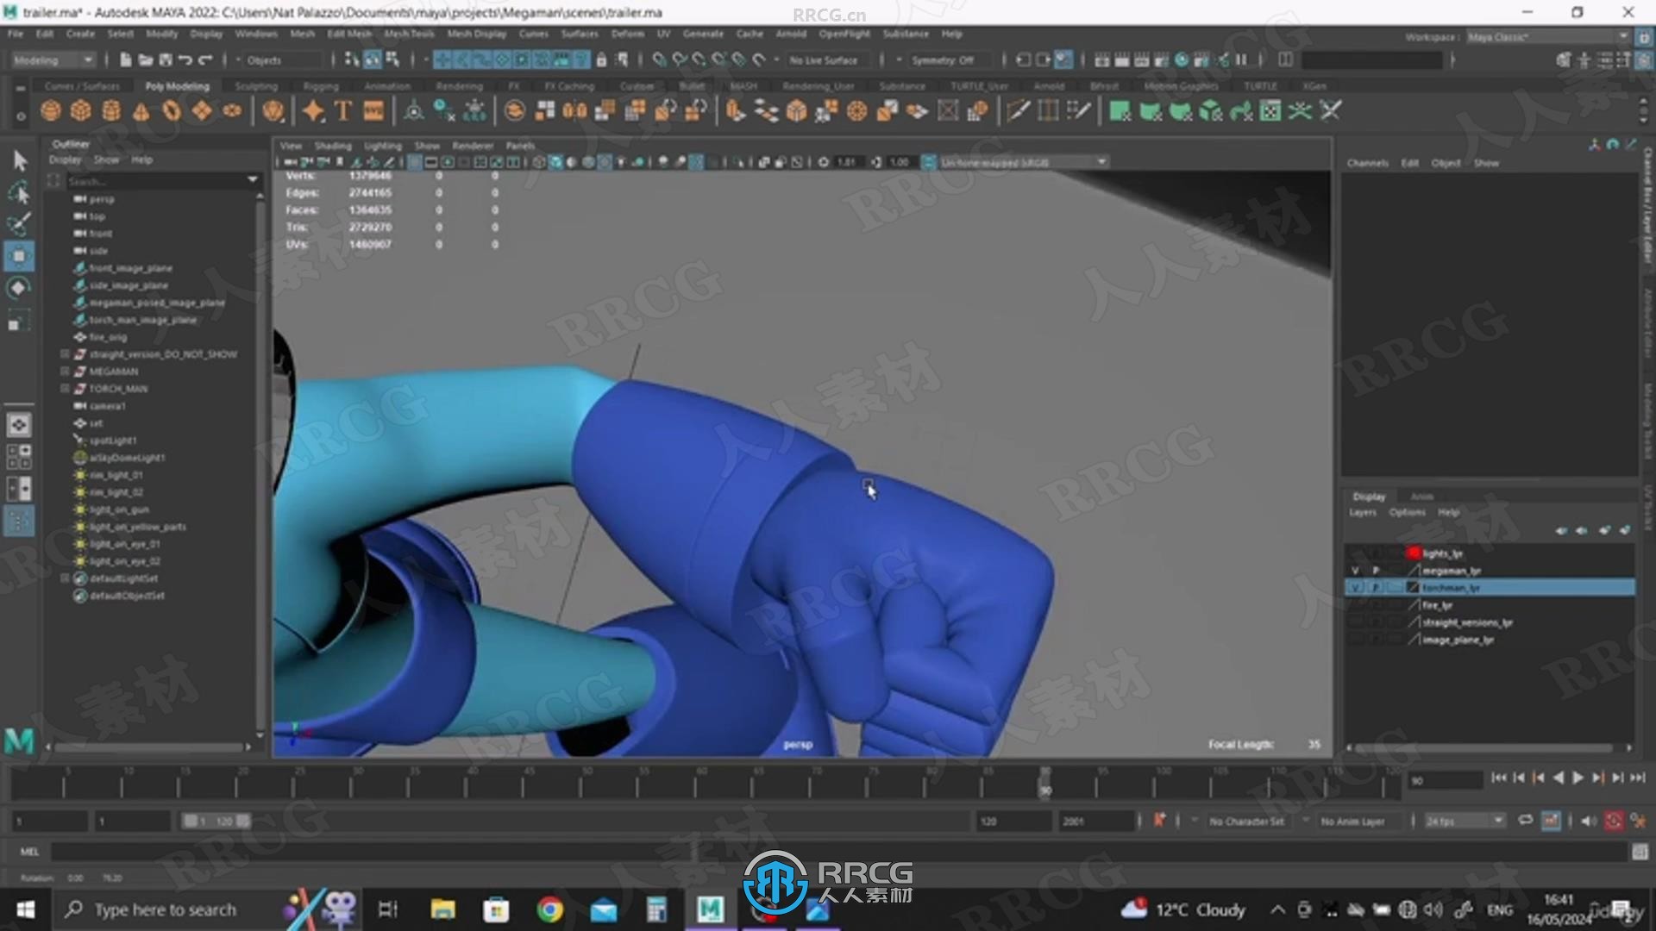Open the Channel Box Channels menu

1368,163
